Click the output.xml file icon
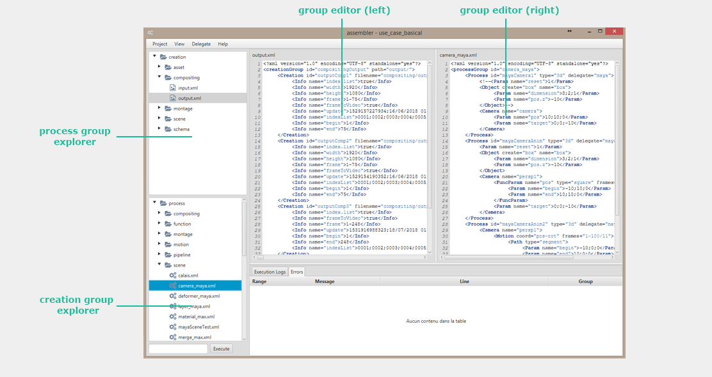This screenshot has width=712, height=377. pos(173,98)
